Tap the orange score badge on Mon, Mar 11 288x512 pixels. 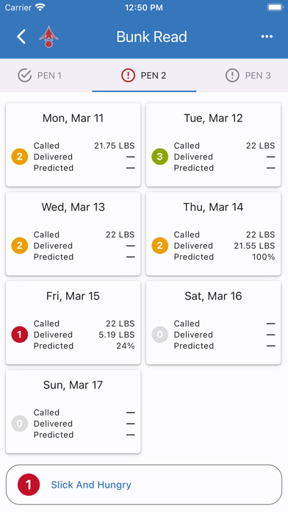[20, 157]
